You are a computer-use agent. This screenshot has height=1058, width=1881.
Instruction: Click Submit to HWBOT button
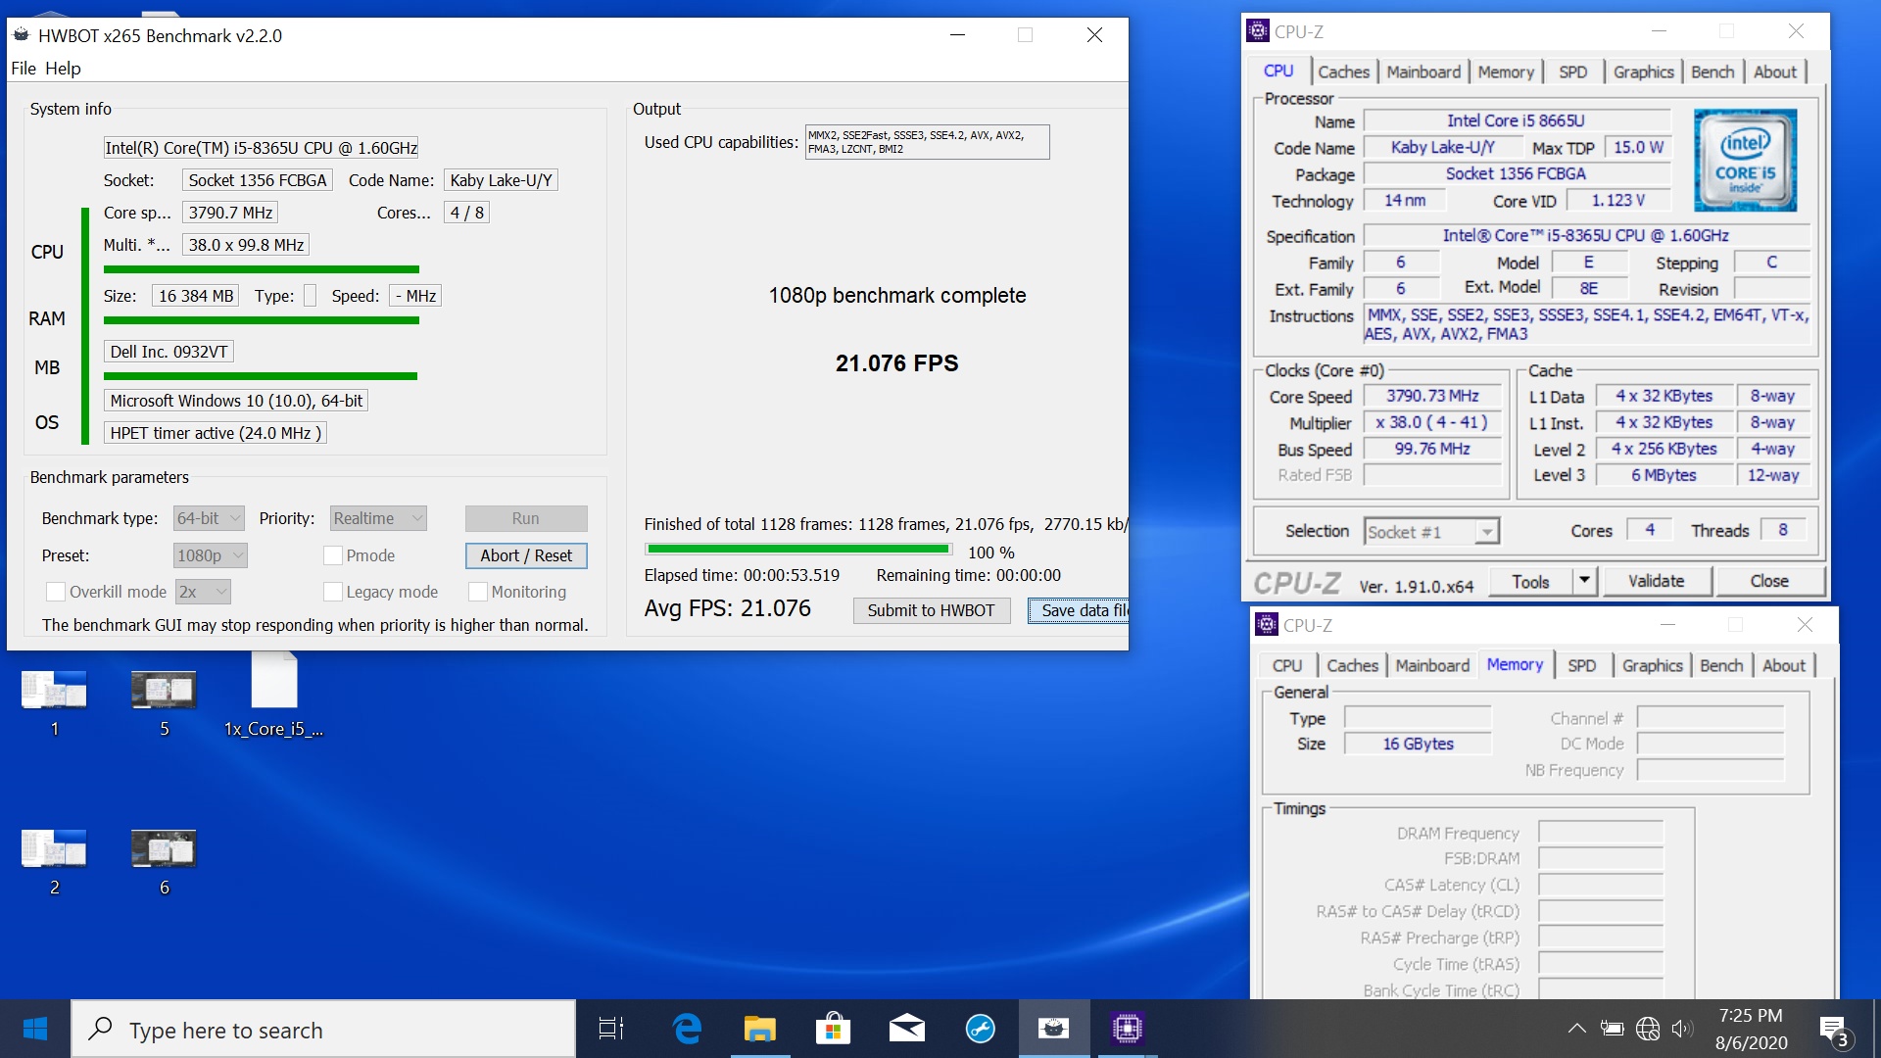(931, 610)
